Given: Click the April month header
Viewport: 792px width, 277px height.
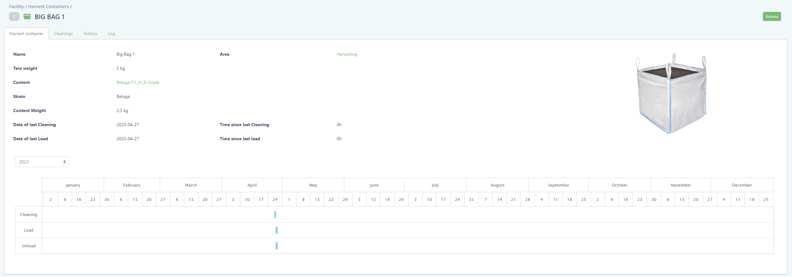Looking at the screenshot, I should [252, 185].
